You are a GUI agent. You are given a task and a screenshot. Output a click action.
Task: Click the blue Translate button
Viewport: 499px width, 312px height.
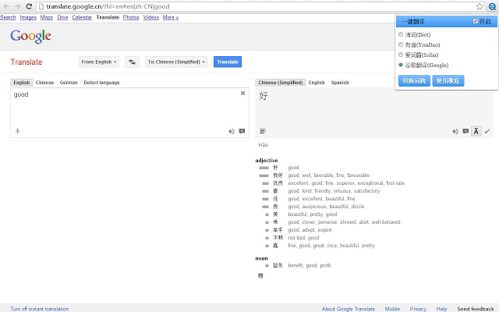pyautogui.click(x=228, y=62)
